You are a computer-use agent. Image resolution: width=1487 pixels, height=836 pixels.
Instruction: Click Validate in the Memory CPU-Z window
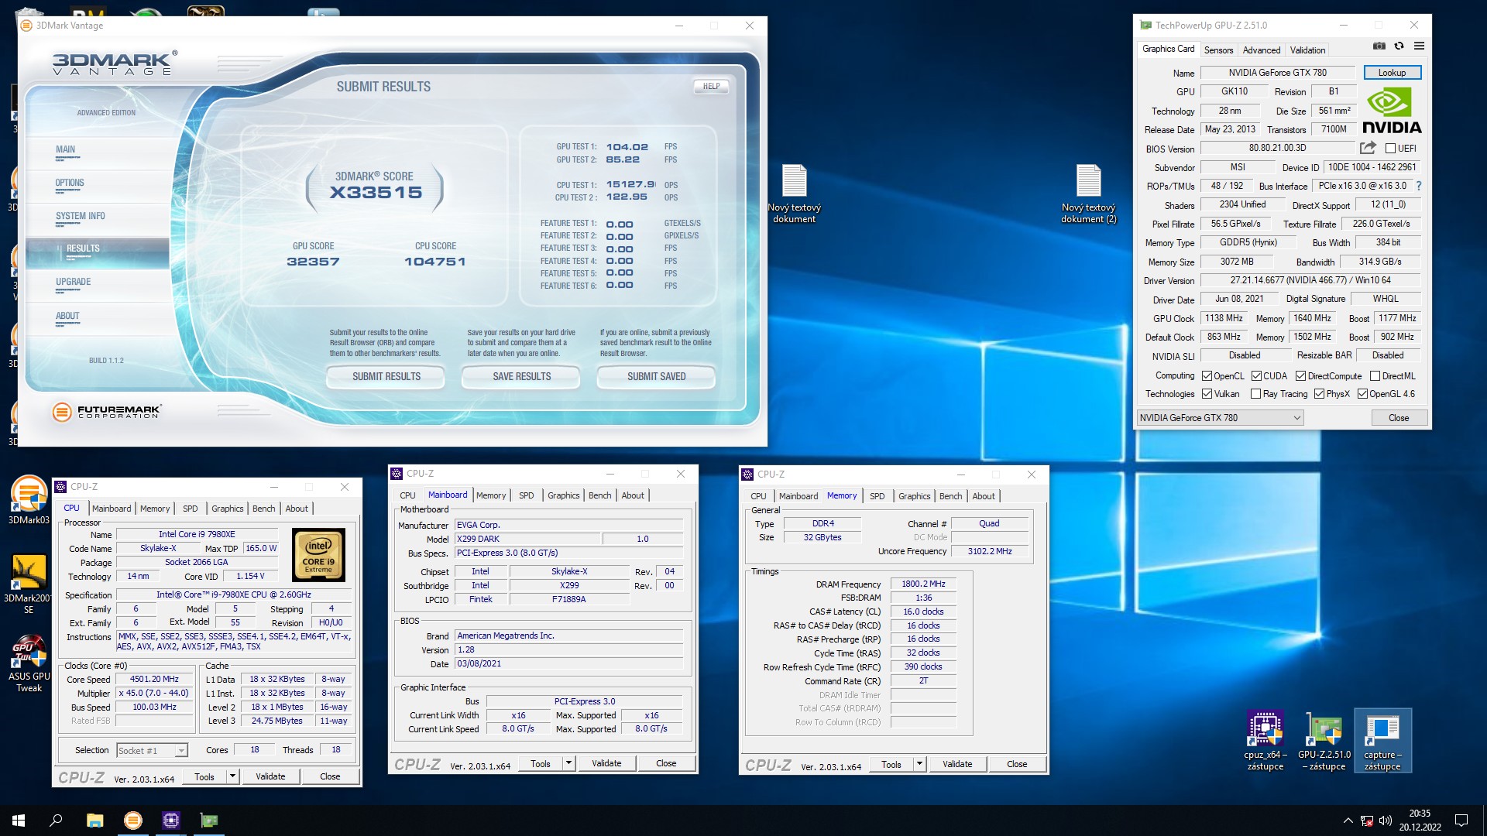click(x=957, y=764)
